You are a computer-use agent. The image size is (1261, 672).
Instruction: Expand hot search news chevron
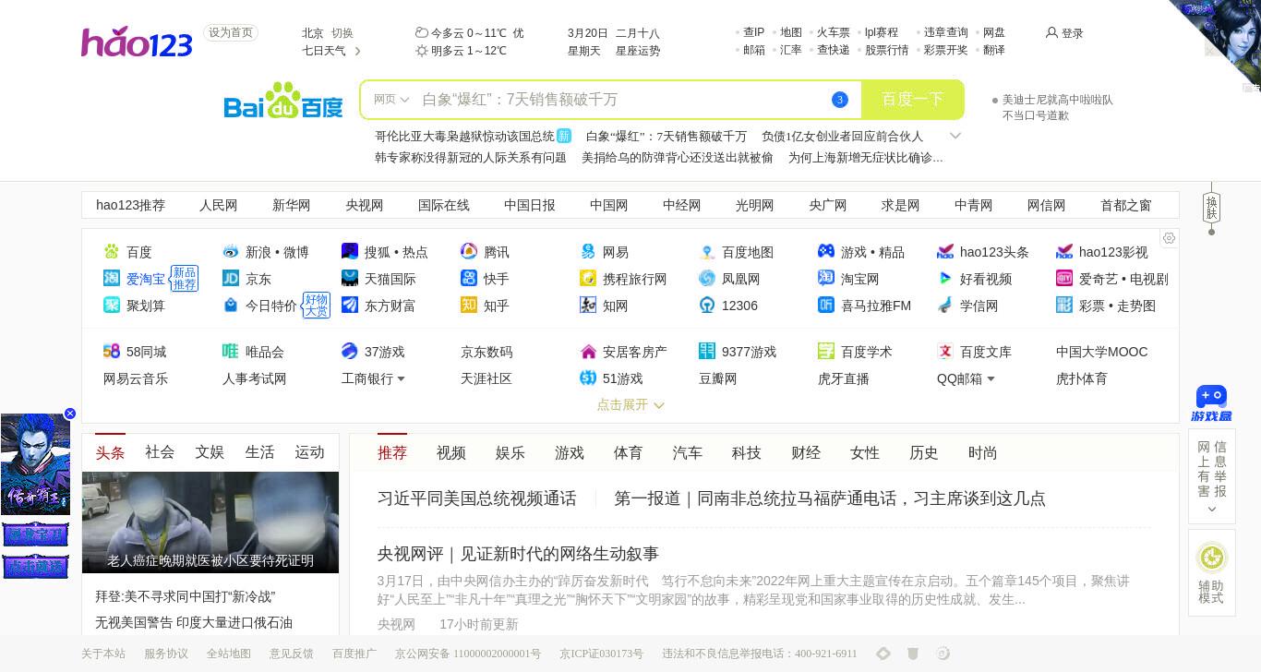pos(955,136)
